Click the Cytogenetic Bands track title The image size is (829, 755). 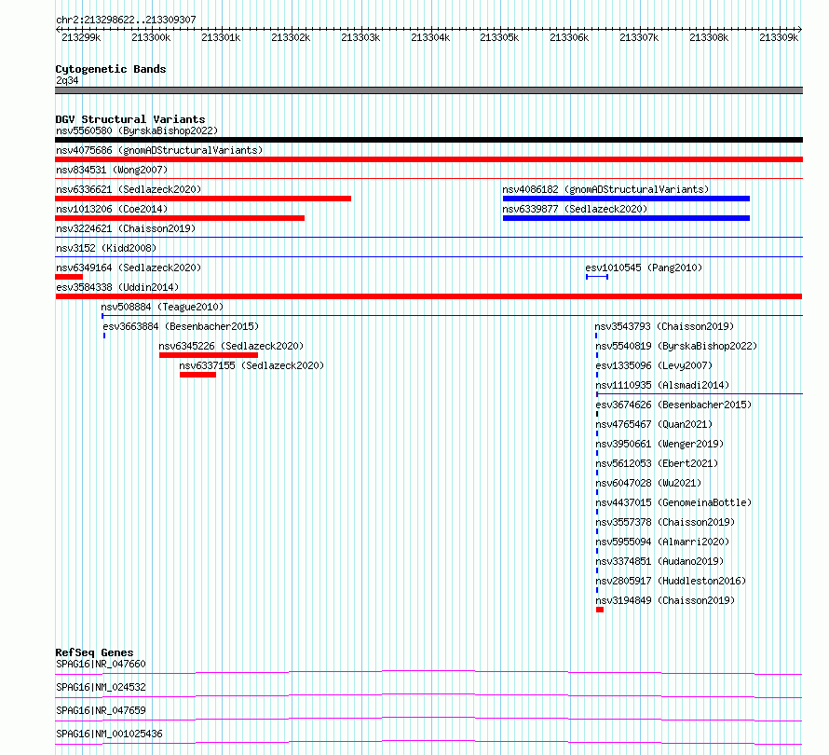(111, 69)
